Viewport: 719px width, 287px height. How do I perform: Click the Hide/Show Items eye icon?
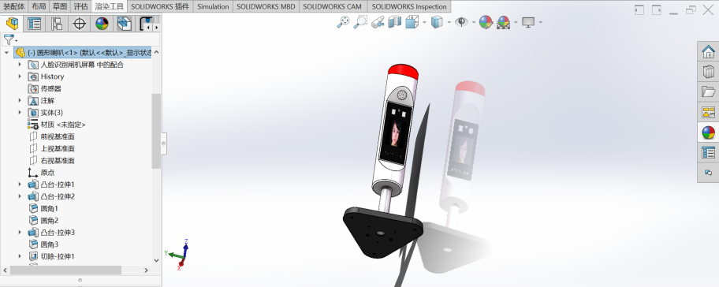461,22
